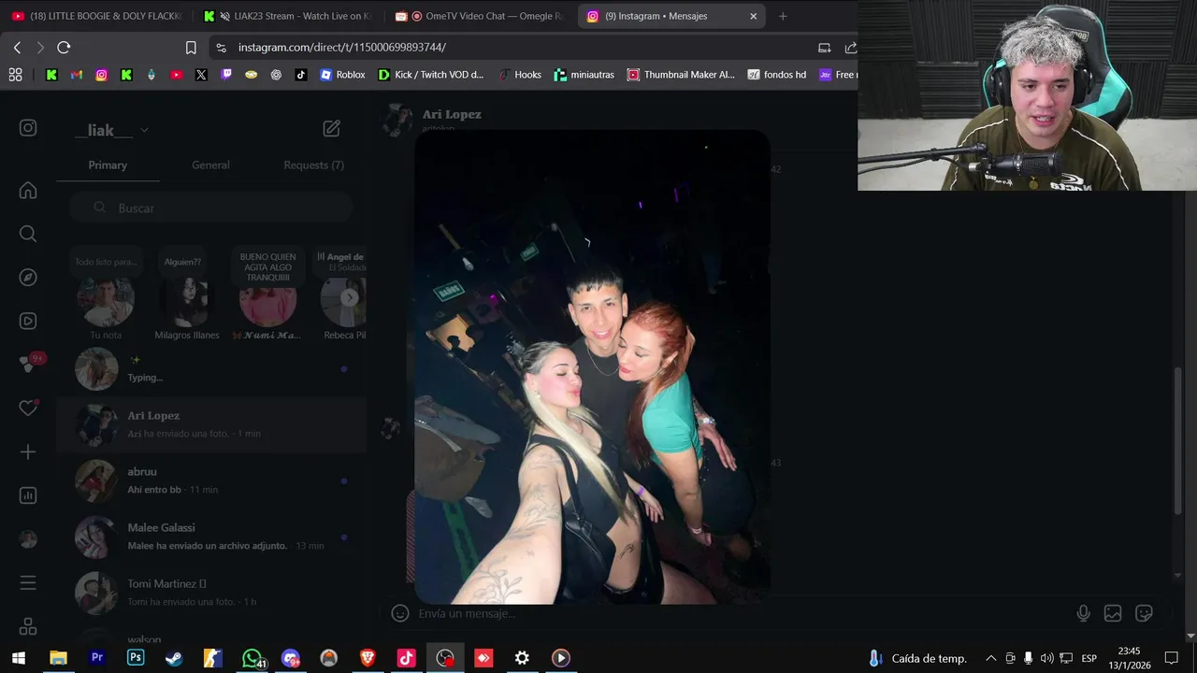Open the Instagram logo home link

pos(28,128)
